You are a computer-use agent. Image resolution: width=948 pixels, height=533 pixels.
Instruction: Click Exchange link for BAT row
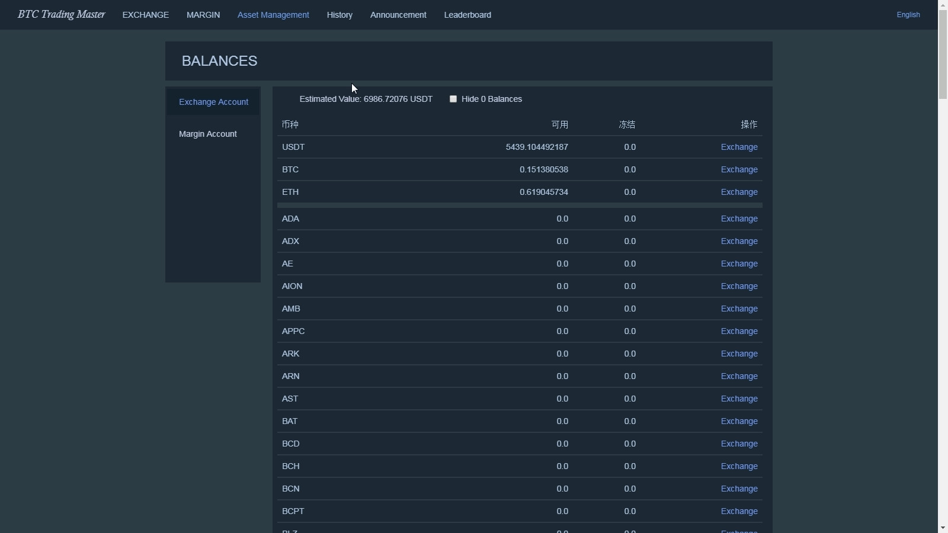739,421
